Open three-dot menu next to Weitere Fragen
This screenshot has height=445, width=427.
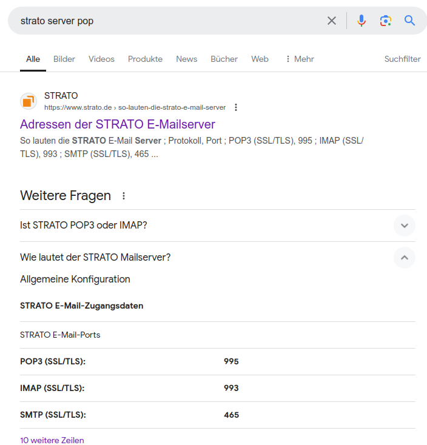(124, 196)
